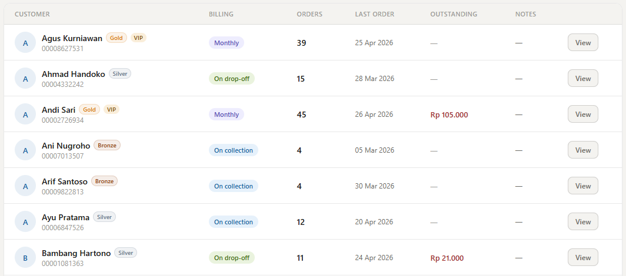This screenshot has height=276, width=626.
Task: Click customer ID 00006847526
Action: click(x=63, y=228)
